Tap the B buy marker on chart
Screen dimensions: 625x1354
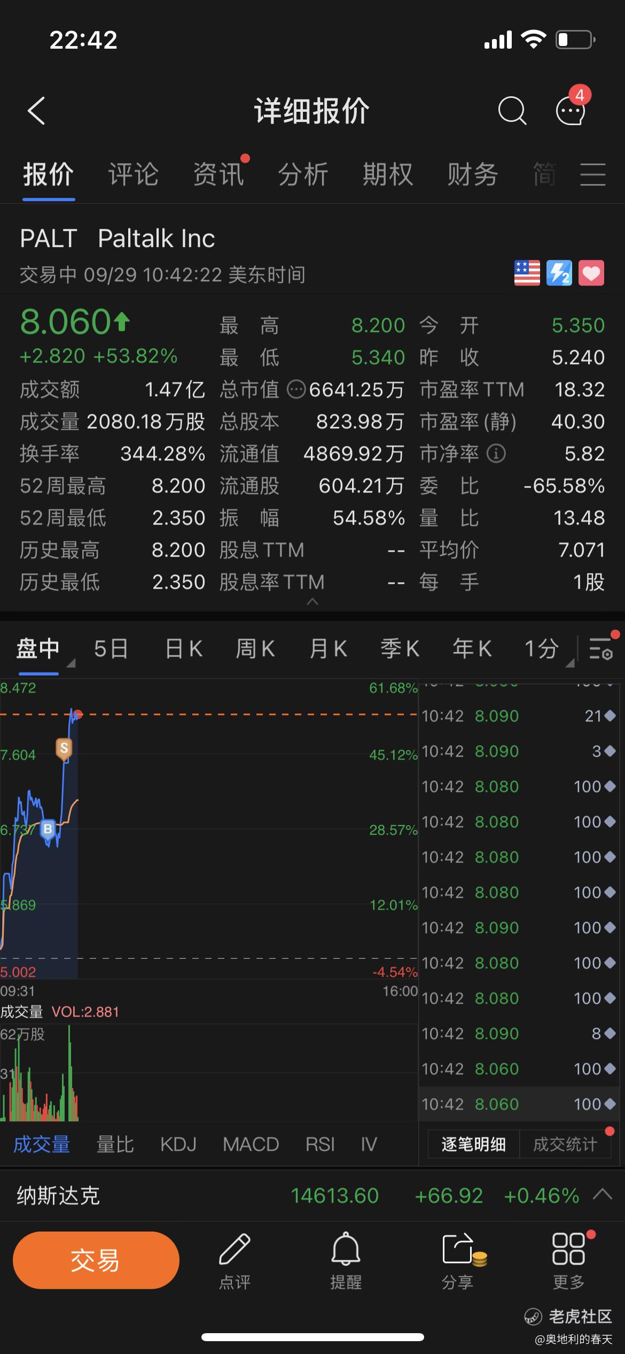coord(48,829)
